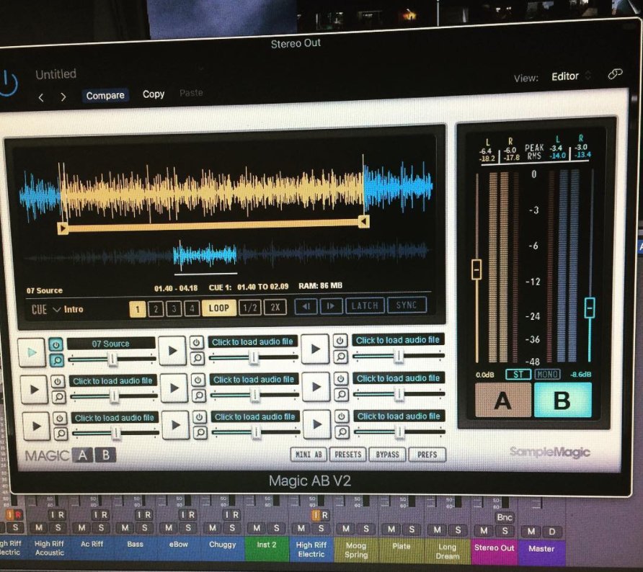The image size is (643, 572).
Task: Click the loop end marker
Action: point(364,222)
